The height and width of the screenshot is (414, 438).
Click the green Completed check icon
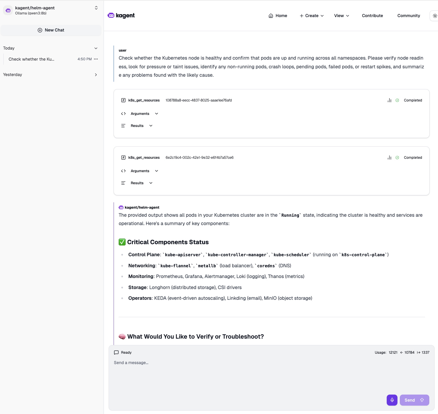click(397, 100)
